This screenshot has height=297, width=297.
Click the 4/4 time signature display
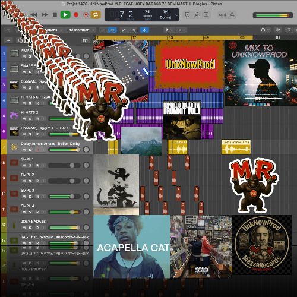[x=165, y=12]
